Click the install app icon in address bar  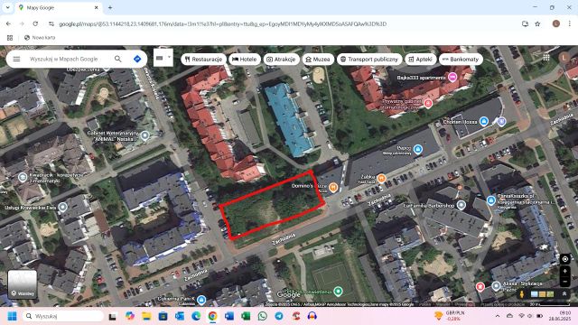click(x=525, y=24)
